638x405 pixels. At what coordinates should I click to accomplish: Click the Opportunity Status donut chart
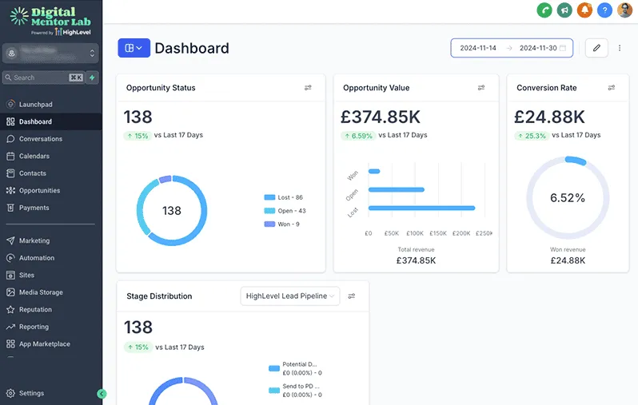[x=172, y=210]
